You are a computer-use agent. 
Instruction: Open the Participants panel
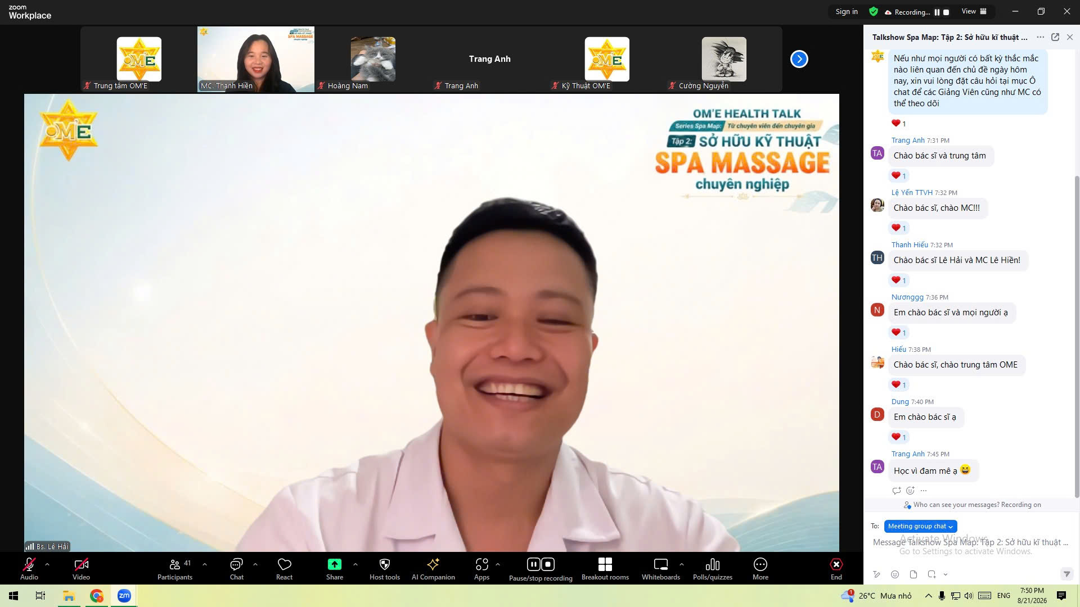[x=175, y=569]
